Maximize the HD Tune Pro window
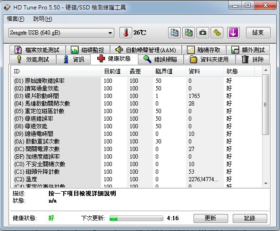Image resolution: width=280 pixels, height=231 pixels. (x=248, y=5)
